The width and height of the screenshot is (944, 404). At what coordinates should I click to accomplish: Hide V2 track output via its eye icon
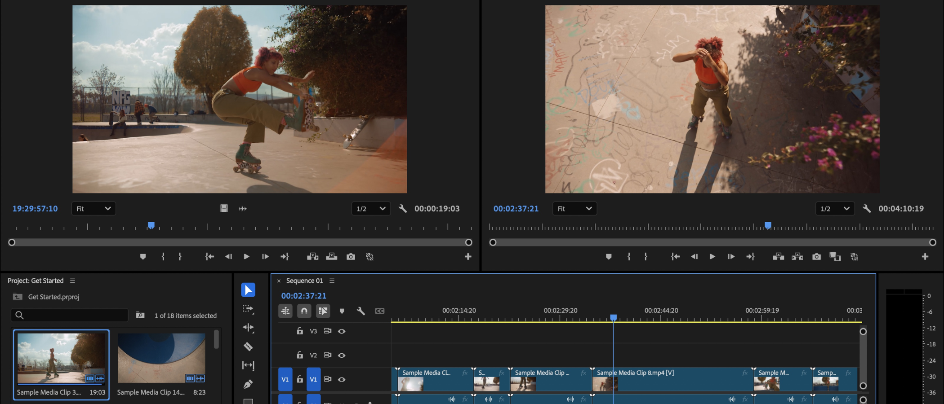coord(342,355)
